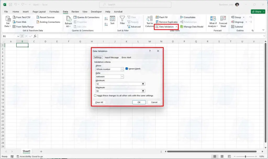Viewport: 268px width, 159px height.
Task: Select Normal view in status bar
Action: point(215,156)
